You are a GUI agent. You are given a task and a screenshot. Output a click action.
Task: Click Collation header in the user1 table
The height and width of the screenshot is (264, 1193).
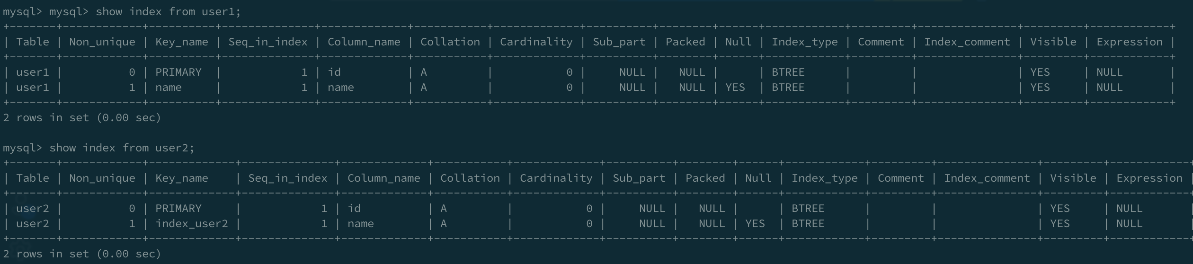450,42
